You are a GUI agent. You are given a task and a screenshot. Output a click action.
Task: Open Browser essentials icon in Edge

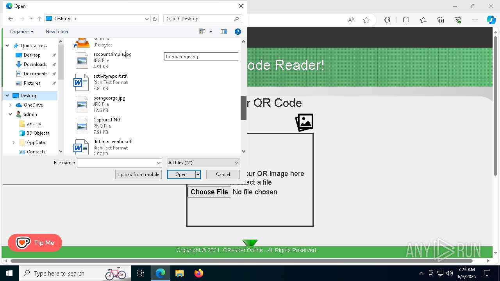pos(458,20)
